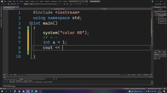This screenshot has height=93, width=167.
Task: Expand the Внешние зависимости tree node
Action: click(157, 18)
